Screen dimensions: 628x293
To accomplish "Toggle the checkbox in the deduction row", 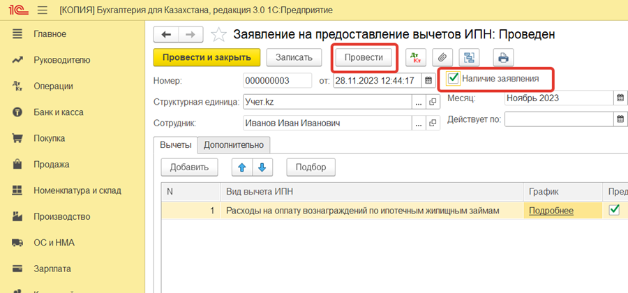I will pos(614,210).
